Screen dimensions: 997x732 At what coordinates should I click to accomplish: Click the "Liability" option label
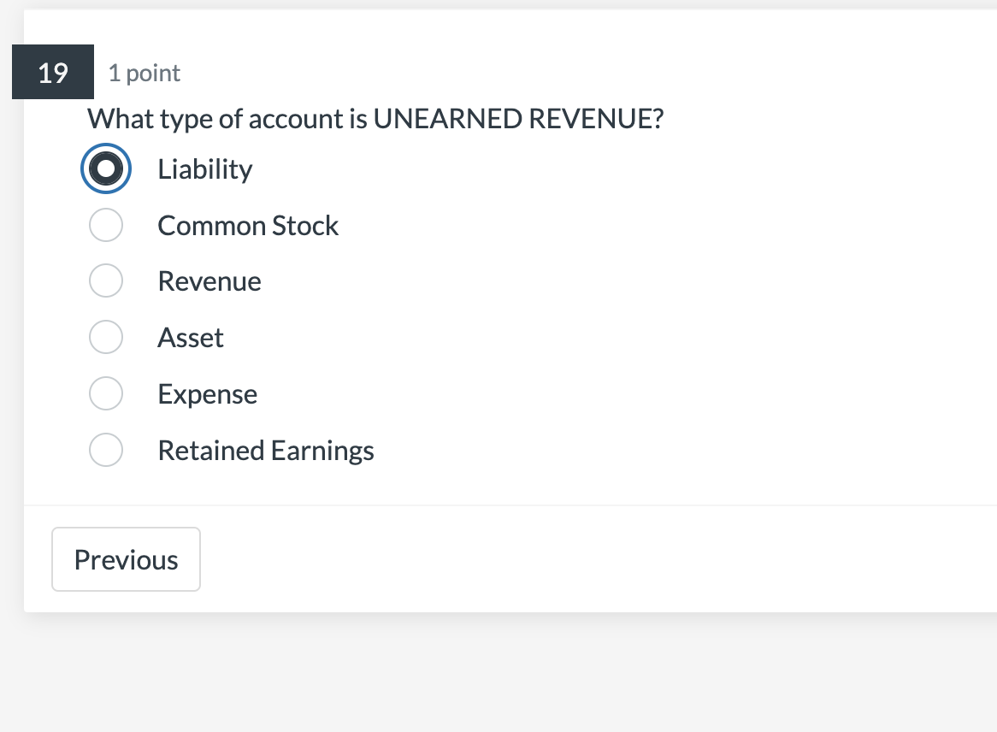(x=204, y=168)
